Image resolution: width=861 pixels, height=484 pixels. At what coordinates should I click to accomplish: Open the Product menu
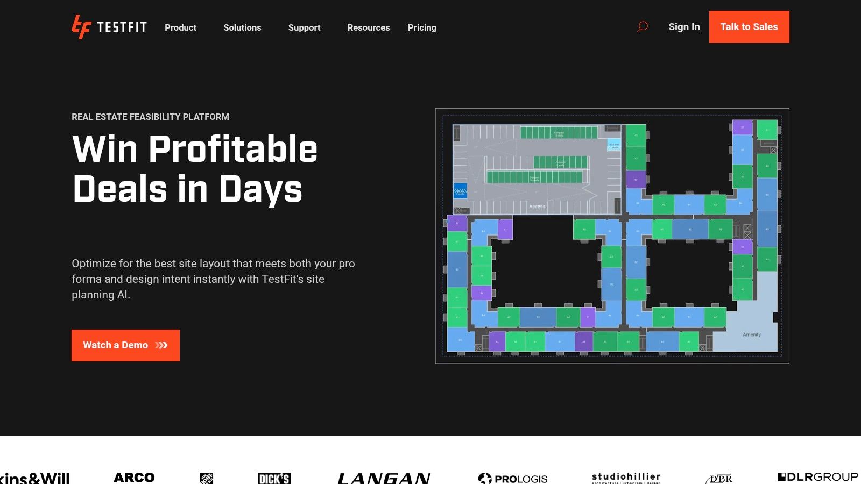tap(180, 27)
